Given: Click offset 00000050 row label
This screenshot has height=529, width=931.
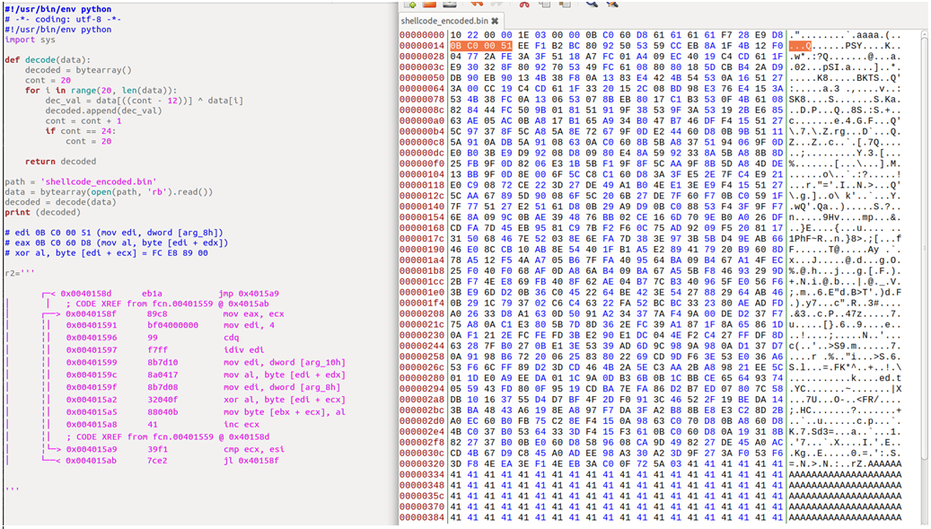Looking at the screenshot, I should (x=422, y=78).
